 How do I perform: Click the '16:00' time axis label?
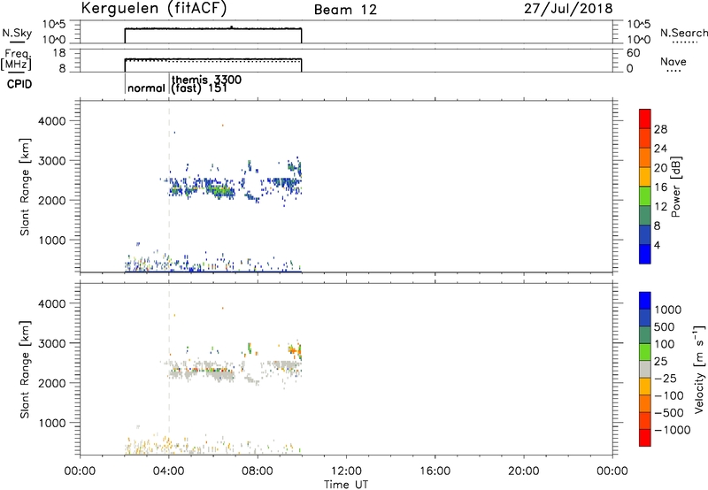click(x=435, y=471)
